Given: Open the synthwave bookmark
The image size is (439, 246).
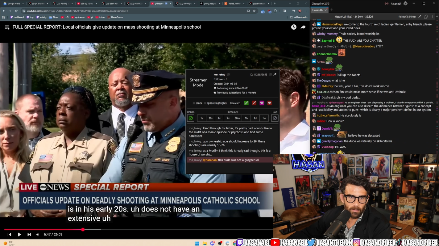Looking at the screenshot, I should (78, 17).
